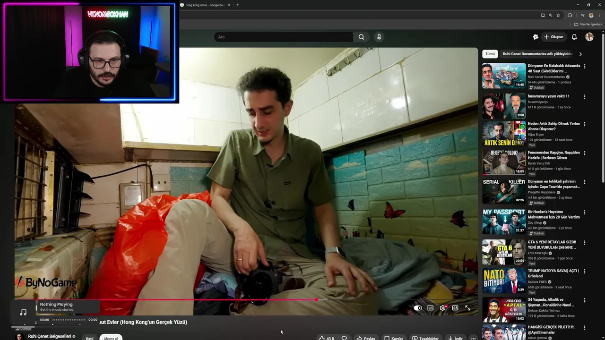Screen dimensions: 605x340
Task: Click the page vertical scrollbar
Action: click(603, 109)
